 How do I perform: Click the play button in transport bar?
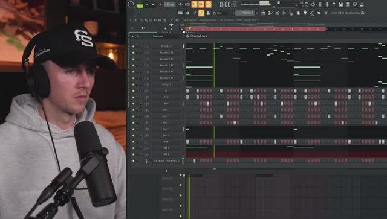coord(147,4)
